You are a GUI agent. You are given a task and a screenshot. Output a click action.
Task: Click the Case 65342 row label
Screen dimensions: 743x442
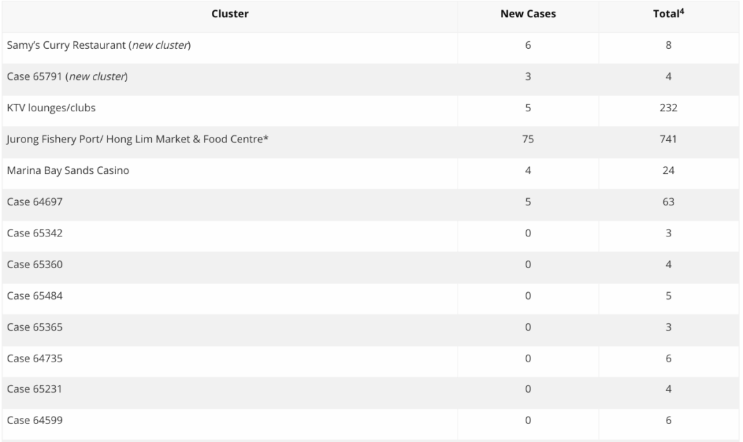[34, 233]
